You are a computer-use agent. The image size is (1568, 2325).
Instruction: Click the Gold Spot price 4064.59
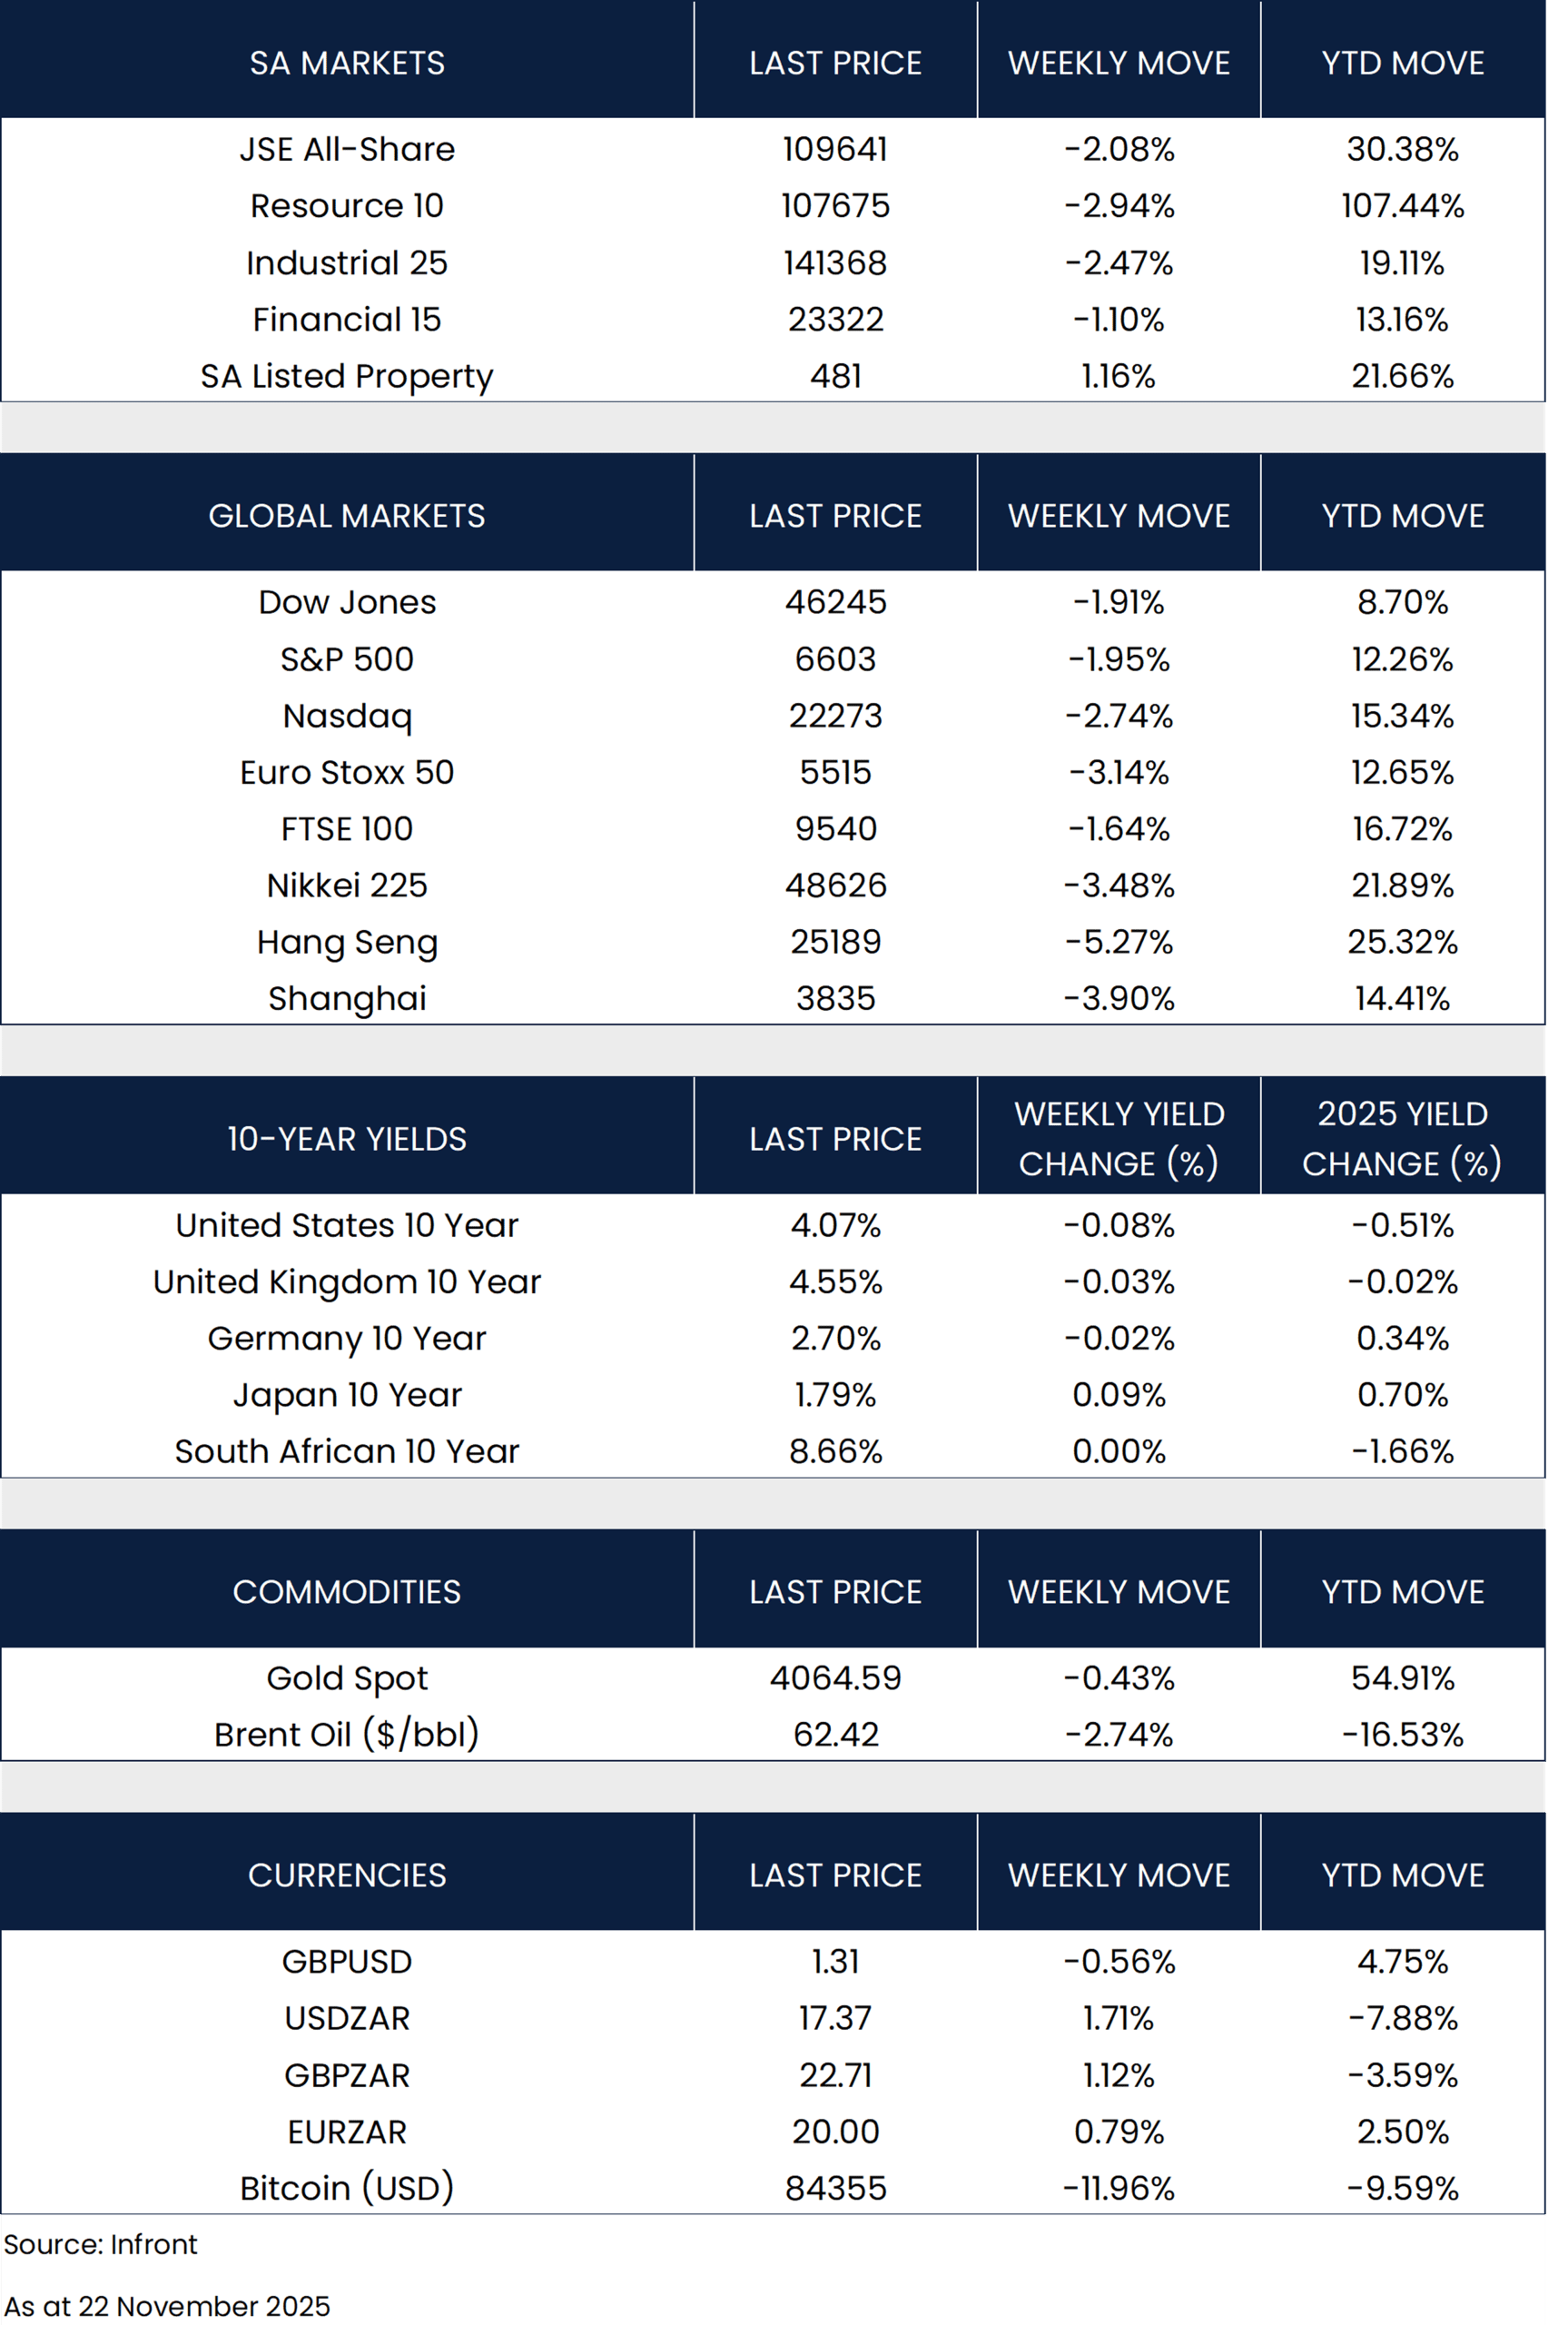click(x=835, y=1678)
